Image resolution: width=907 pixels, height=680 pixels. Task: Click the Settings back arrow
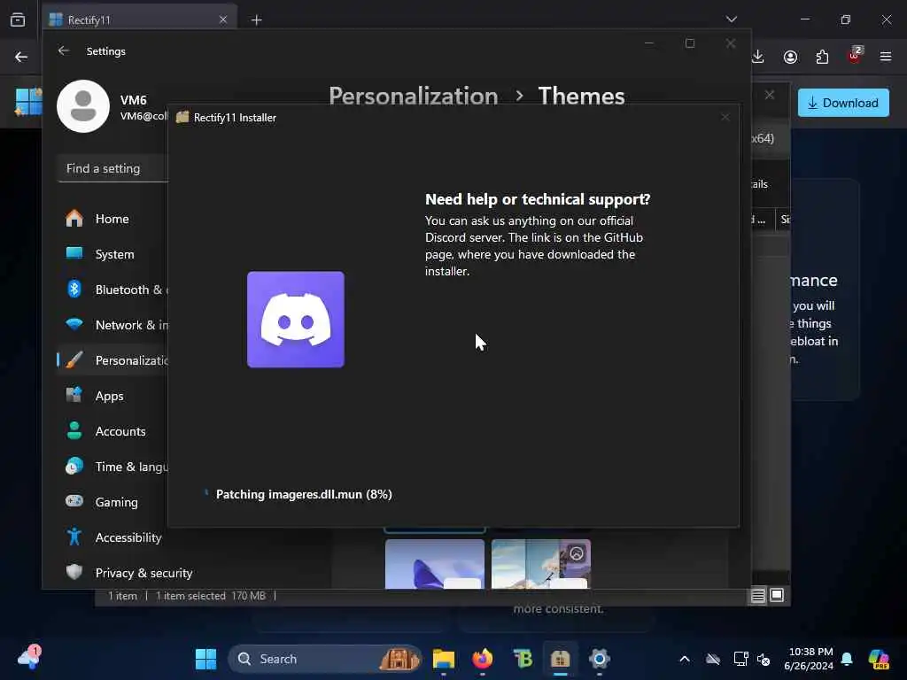tap(64, 50)
